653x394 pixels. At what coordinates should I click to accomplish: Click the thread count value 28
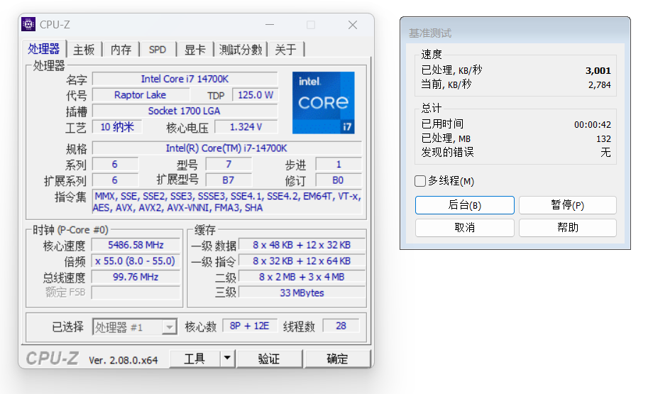341,326
